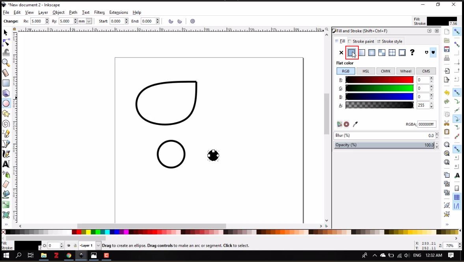The height and width of the screenshot is (262, 464).
Task: Select the CMS color mode button
Action: pyautogui.click(x=426, y=71)
